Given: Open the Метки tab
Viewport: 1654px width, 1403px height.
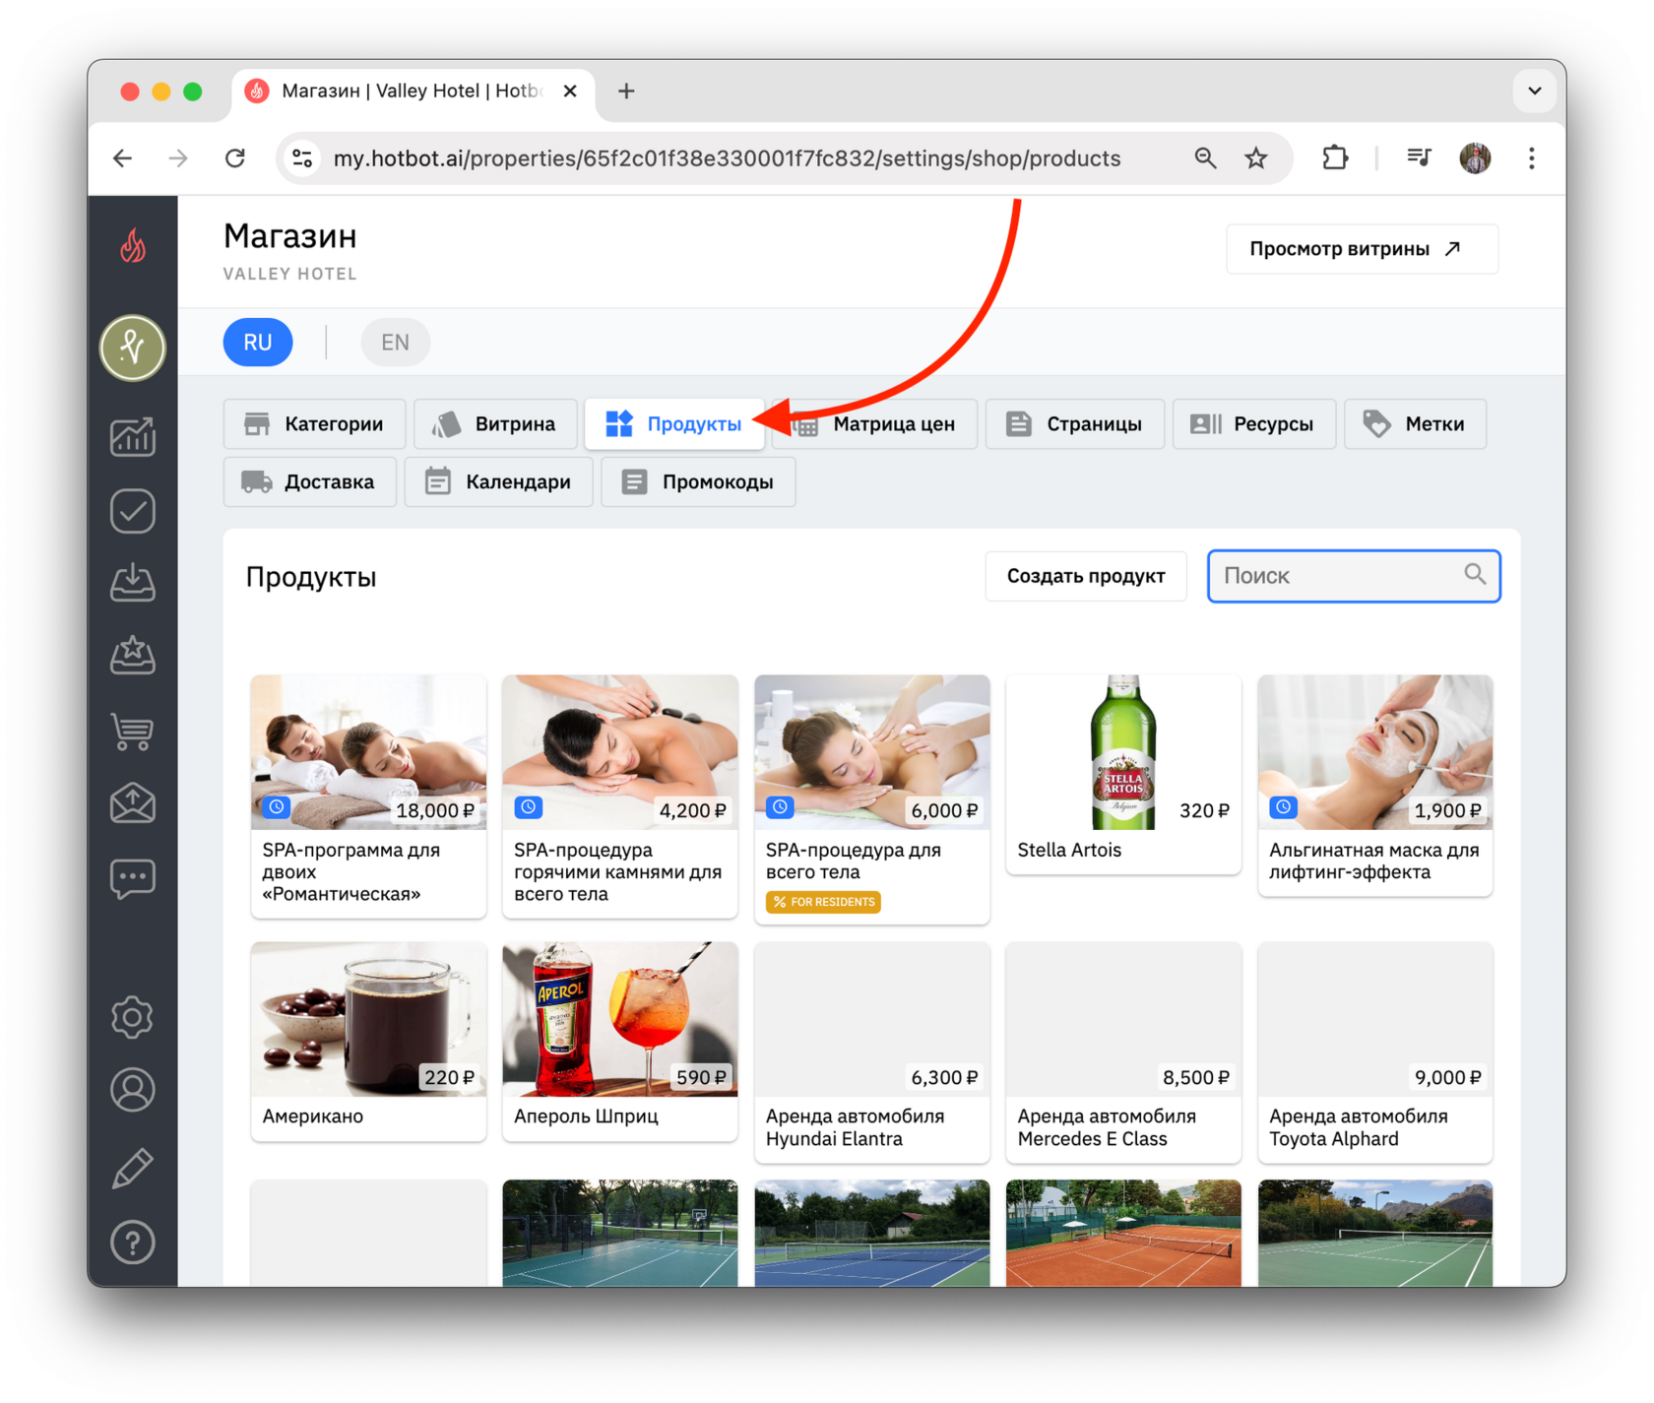Looking at the screenshot, I should [x=1415, y=424].
